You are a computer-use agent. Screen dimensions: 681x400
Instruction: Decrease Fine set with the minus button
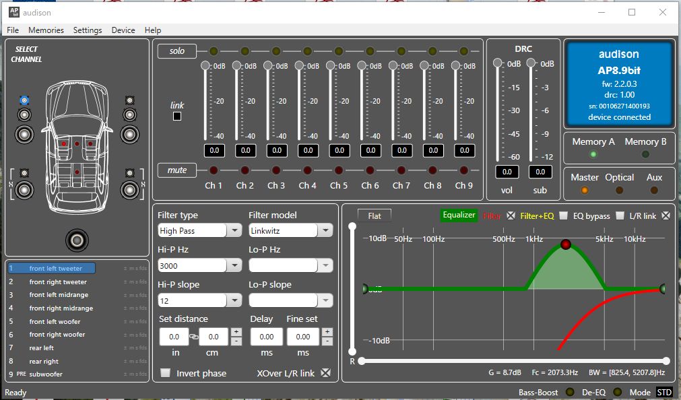coord(327,341)
